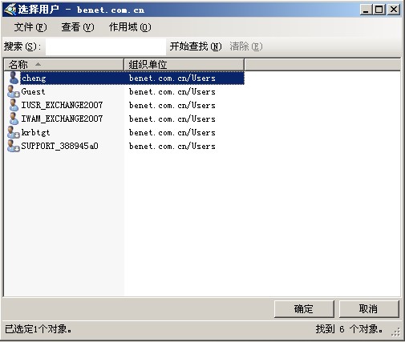Image resolution: width=405 pixels, height=342 pixels.
Task: Click the status text 已选定1个对象
Action: pyautogui.click(x=38, y=329)
